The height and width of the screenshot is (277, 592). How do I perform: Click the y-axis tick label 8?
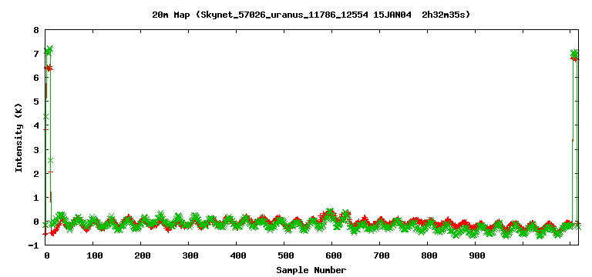click(36, 30)
